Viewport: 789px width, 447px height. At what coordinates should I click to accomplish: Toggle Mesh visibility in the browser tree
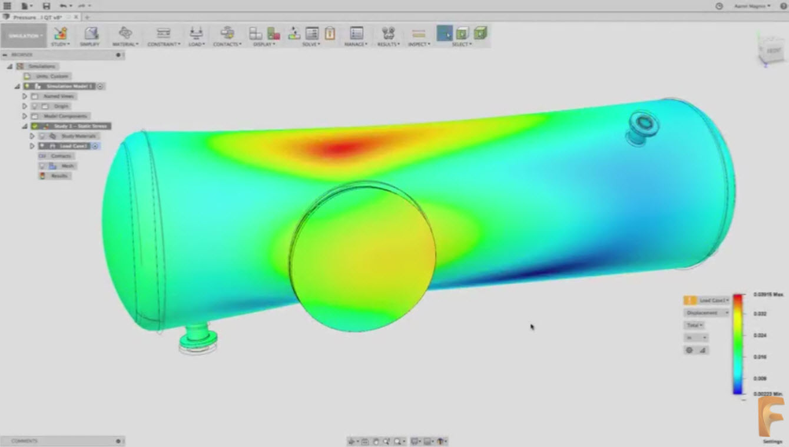coord(42,165)
